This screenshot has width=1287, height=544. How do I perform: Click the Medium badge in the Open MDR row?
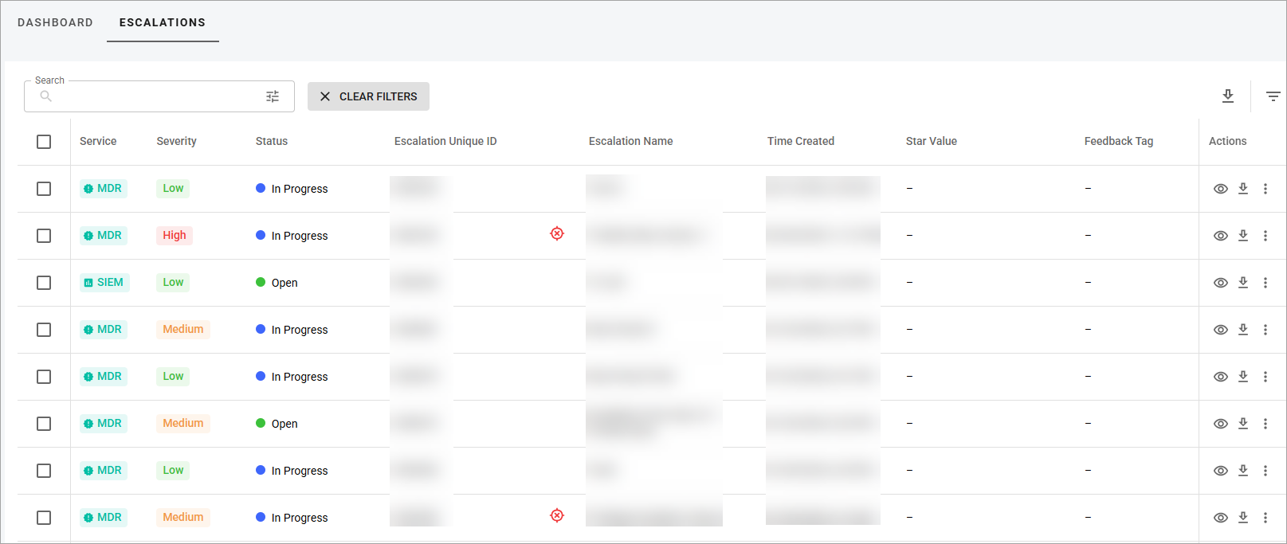pyautogui.click(x=183, y=423)
